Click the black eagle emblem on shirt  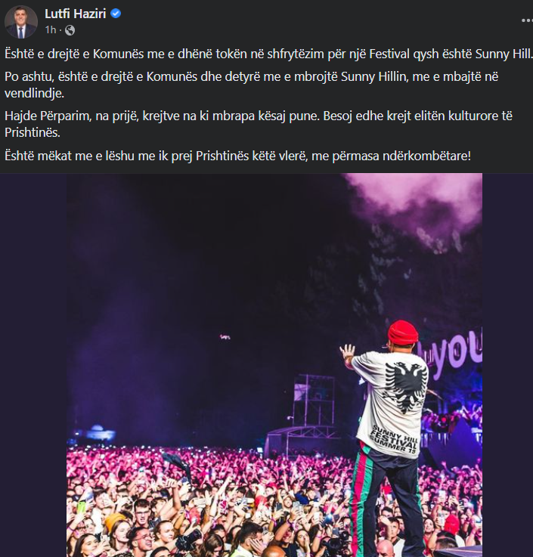click(x=406, y=387)
